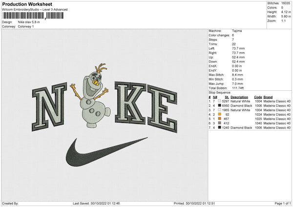This screenshot has height=207, width=293.
Task: Click the 'Description' column header
Action: tap(239, 97)
